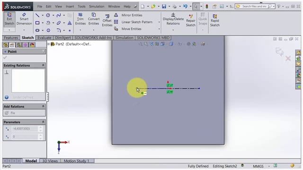Image resolution: width=303 pixels, height=170 pixels.
Task: Click the Repair Sketch tool
Action: click(x=191, y=20)
